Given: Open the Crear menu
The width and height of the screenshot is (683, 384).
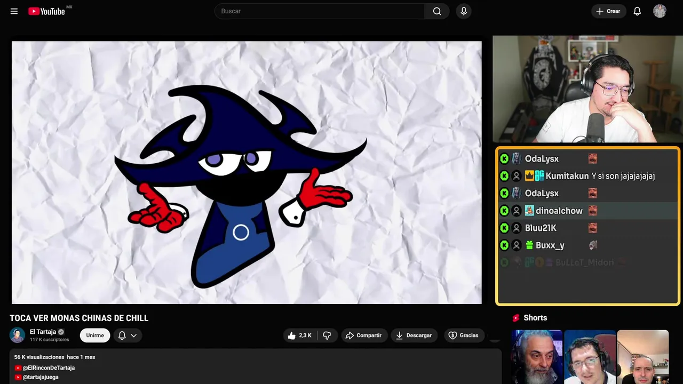Looking at the screenshot, I should pos(608,11).
